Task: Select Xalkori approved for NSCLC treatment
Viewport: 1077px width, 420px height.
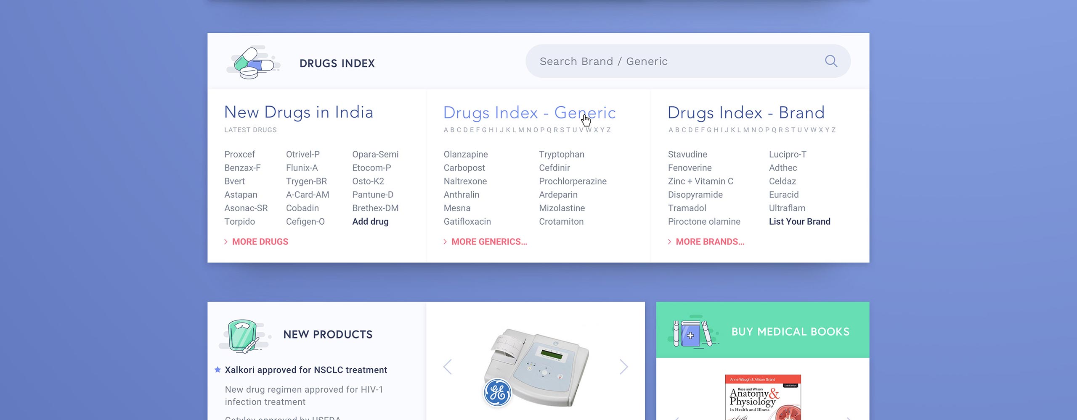Action: [x=306, y=370]
